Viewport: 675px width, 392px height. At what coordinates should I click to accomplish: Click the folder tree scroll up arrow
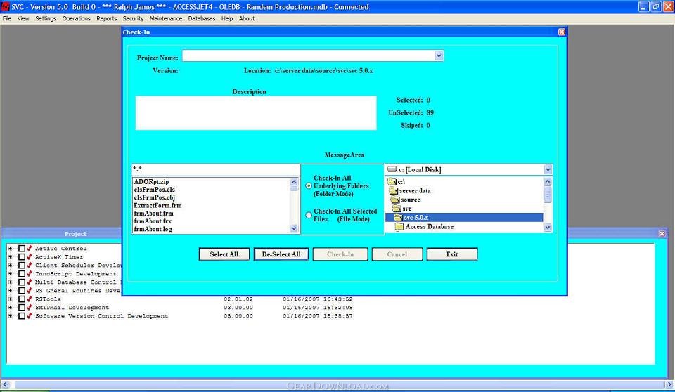(548, 181)
